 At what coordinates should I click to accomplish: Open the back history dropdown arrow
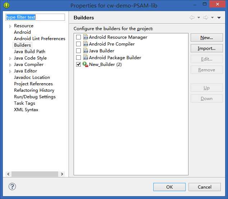[x=199, y=18]
